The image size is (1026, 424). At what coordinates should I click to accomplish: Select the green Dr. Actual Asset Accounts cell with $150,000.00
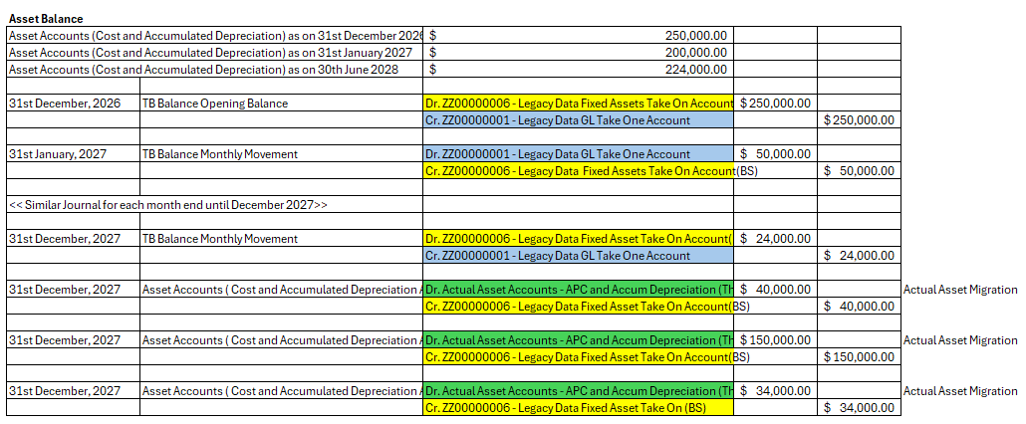pos(578,340)
